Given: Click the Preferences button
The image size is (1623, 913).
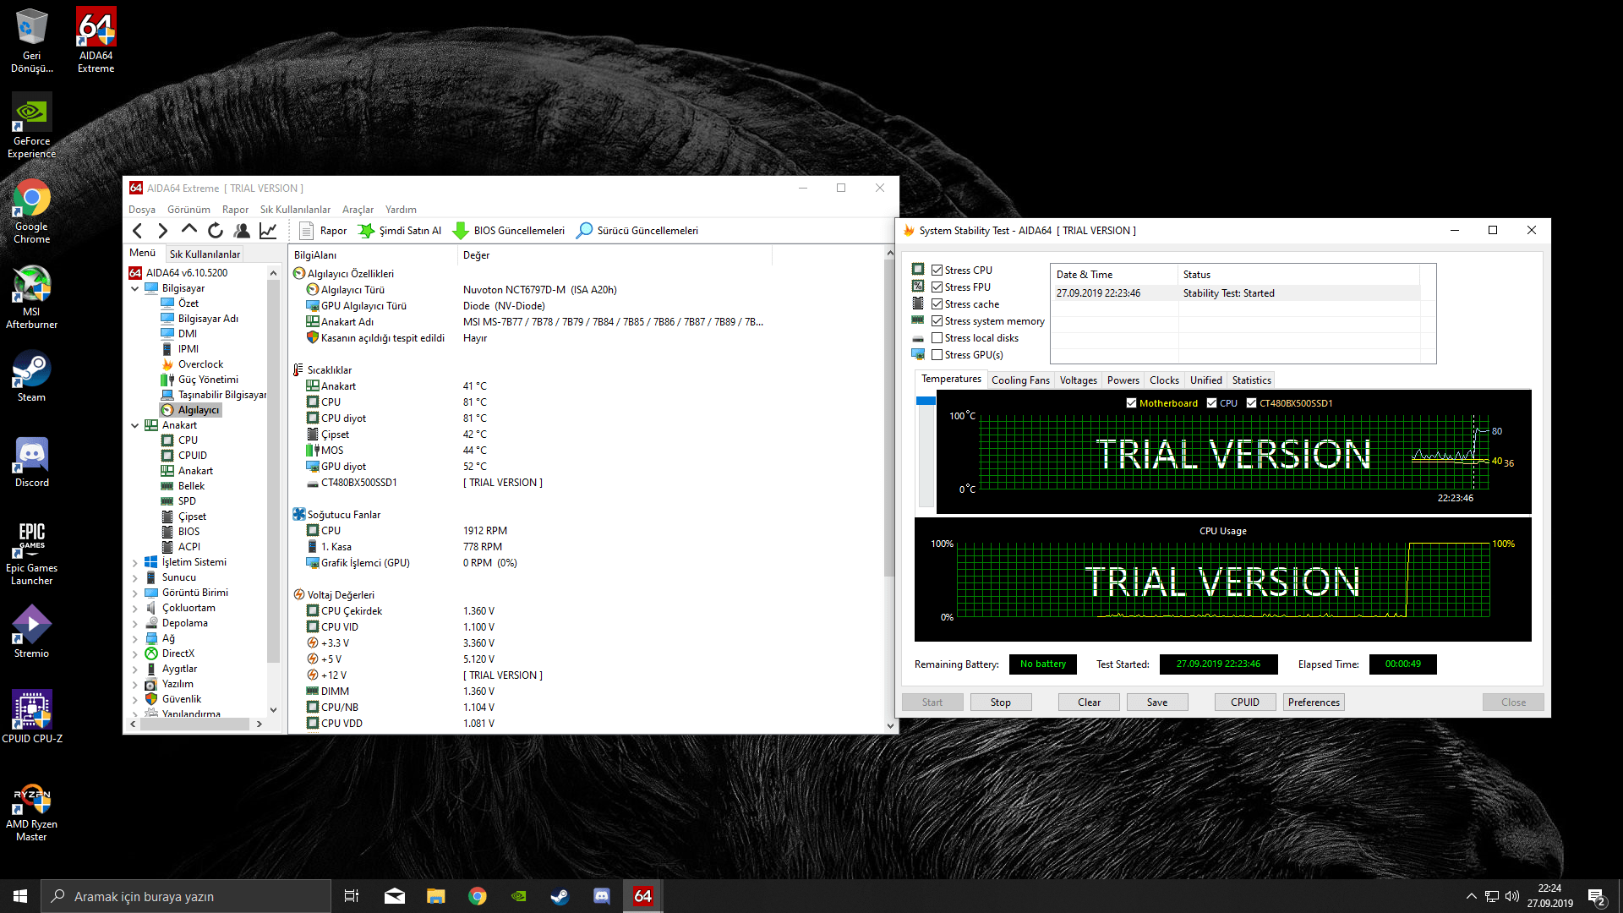Looking at the screenshot, I should click(1314, 702).
